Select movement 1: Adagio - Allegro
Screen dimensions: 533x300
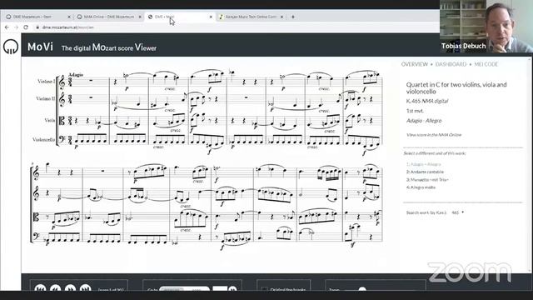click(x=424, y=164)
